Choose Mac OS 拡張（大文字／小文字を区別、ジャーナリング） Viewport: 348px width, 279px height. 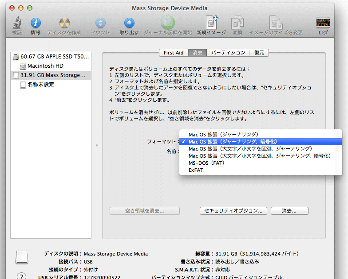point(261,149)
